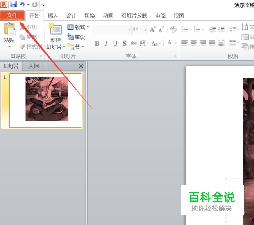The image size is (254, 225).
Task: Toggle abc strikethrough formatting
Action: [x=134, y=43]
